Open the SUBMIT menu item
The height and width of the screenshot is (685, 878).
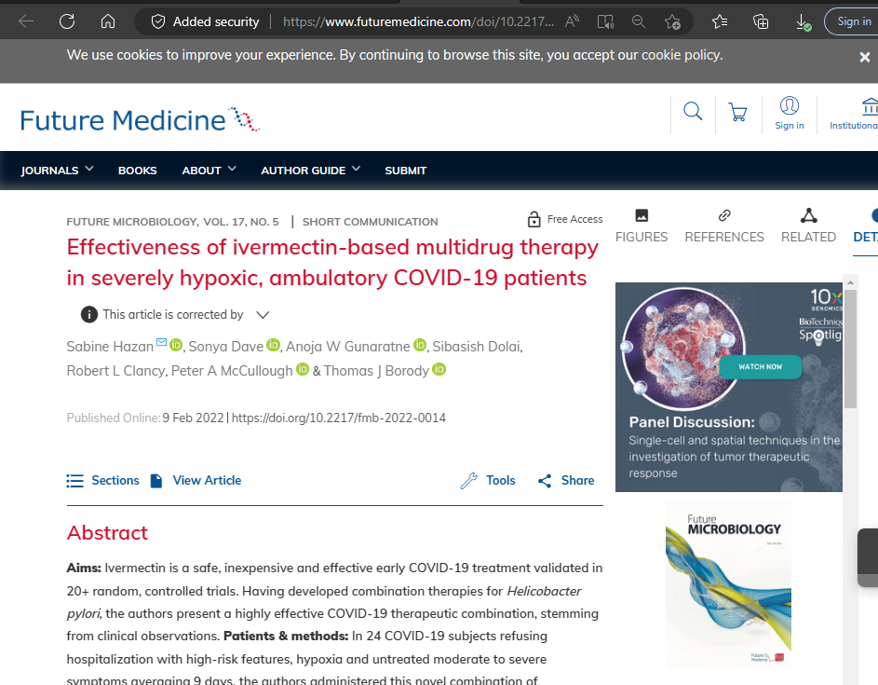(405, 171)
